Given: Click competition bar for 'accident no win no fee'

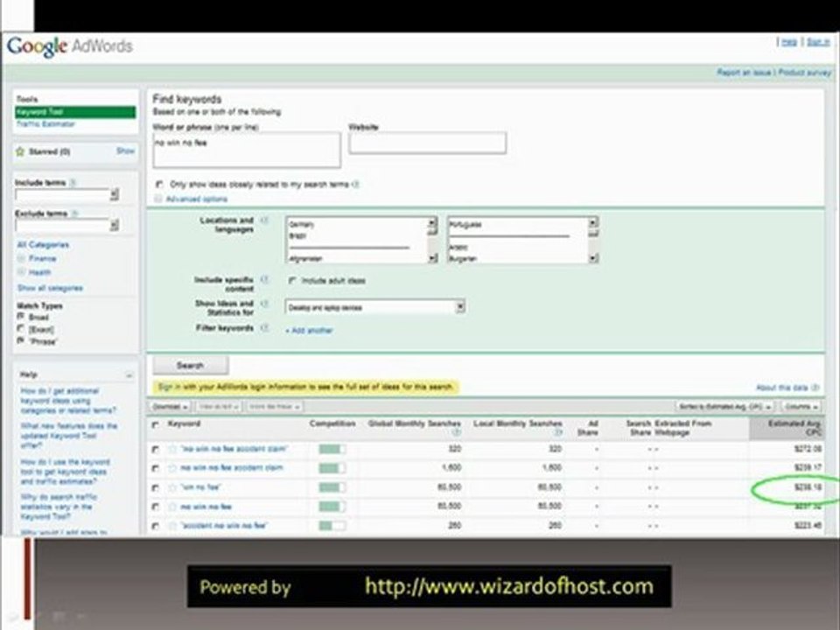Looking at the screenshot, I should [x=332, y=526].
